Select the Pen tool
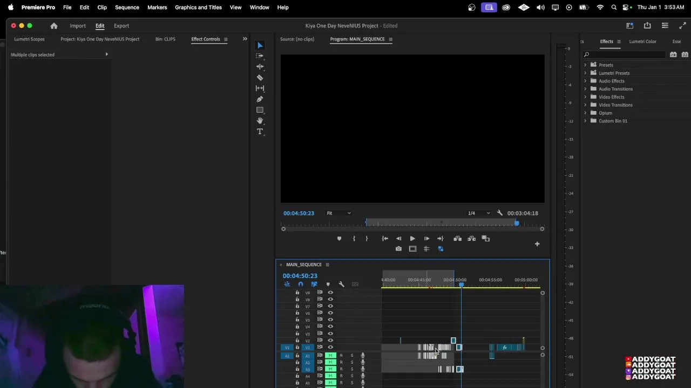The width and height of the screenshot is (691, 388). [260, 99]
